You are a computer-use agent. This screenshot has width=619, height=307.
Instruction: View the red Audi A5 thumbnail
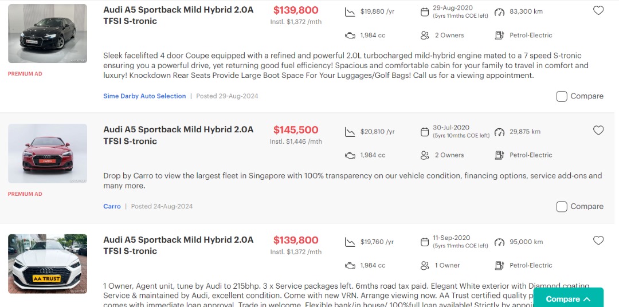click(48, 153)
